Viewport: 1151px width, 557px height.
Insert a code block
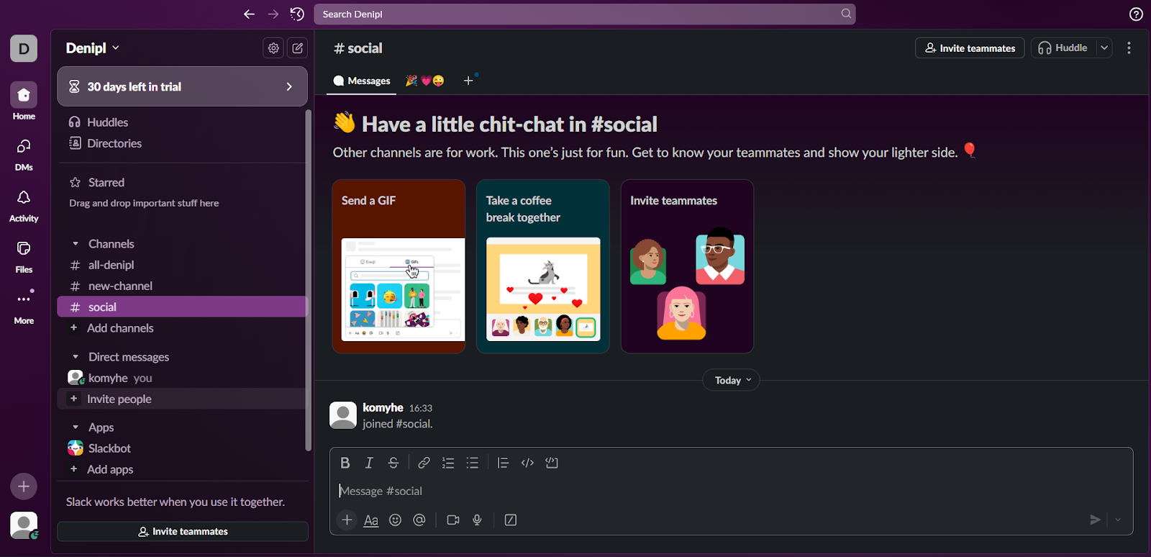(552, 463)
